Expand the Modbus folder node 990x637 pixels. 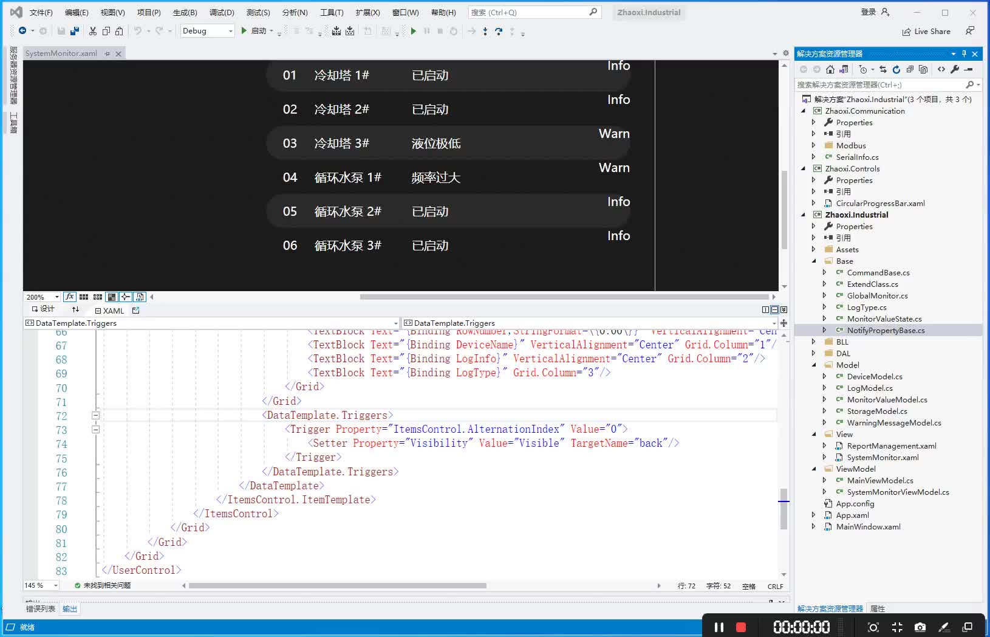813,145
